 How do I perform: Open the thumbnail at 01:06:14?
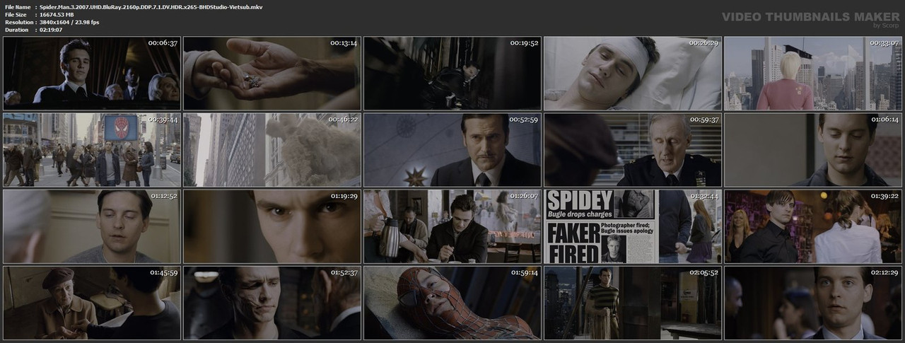click(813, 149)
